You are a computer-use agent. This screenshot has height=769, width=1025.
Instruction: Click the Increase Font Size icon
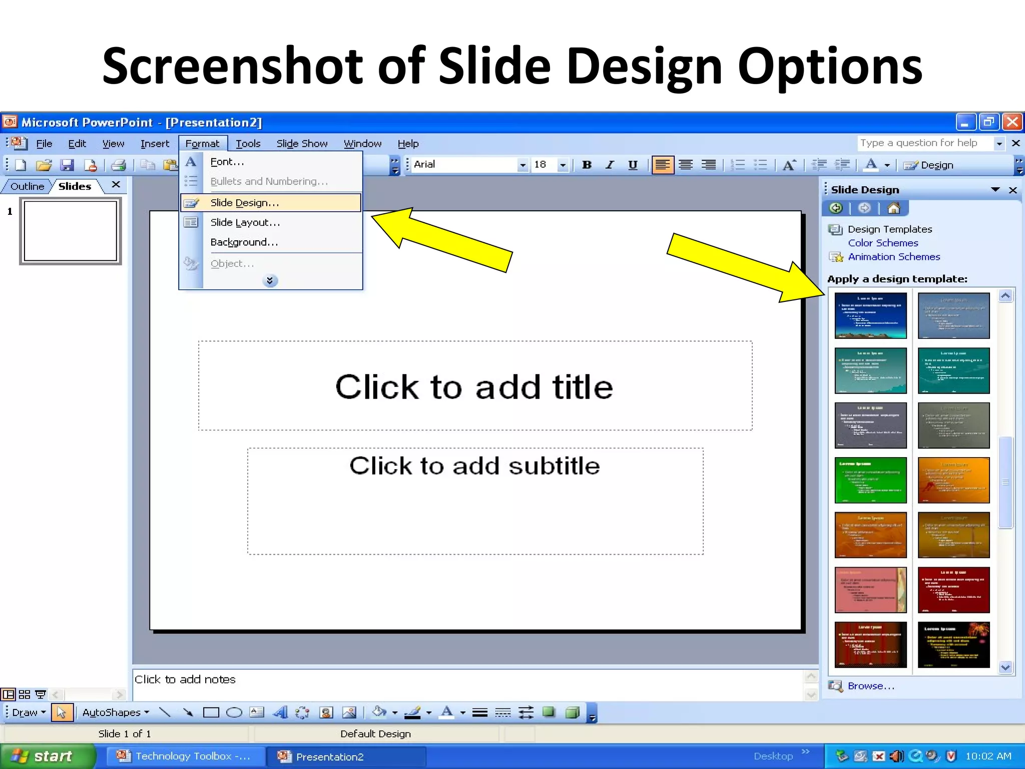coord(789,165)
